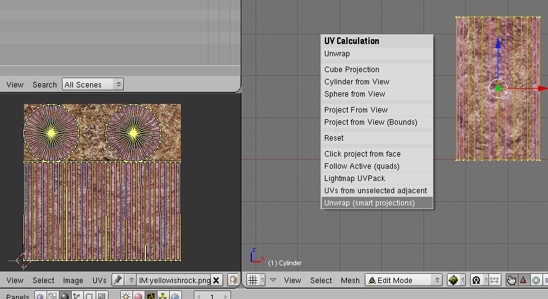Click the left UV circle center vertex
The width and height of the screenshot is (548, 299).
point(51,133)
